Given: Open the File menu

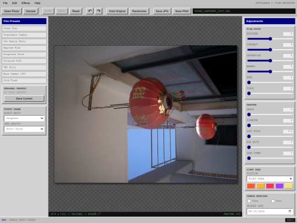Looking at the screenshot, I should coord(5,3).
